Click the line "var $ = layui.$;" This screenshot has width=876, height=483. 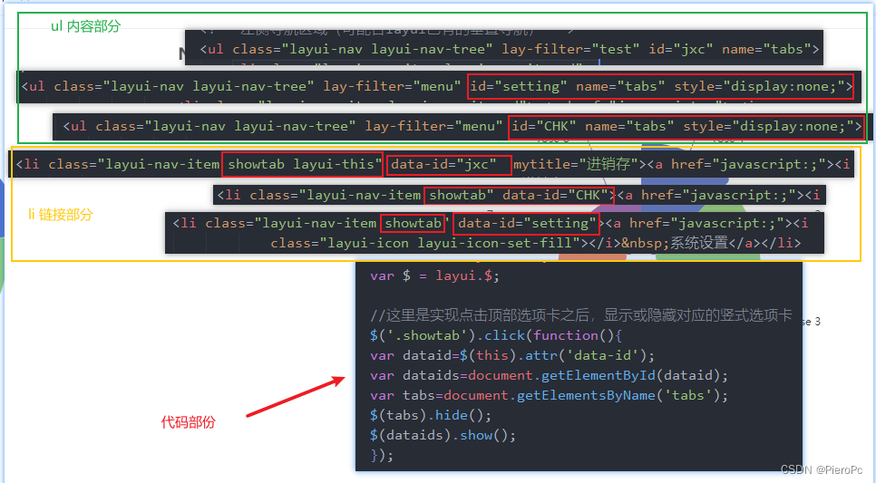pyautogui.click(x=434, y=275)
